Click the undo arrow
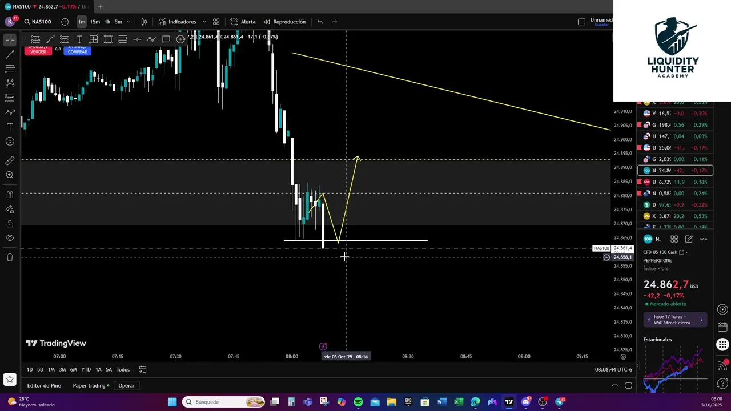Viewport: 731px width, 411px height. [320, 22]
